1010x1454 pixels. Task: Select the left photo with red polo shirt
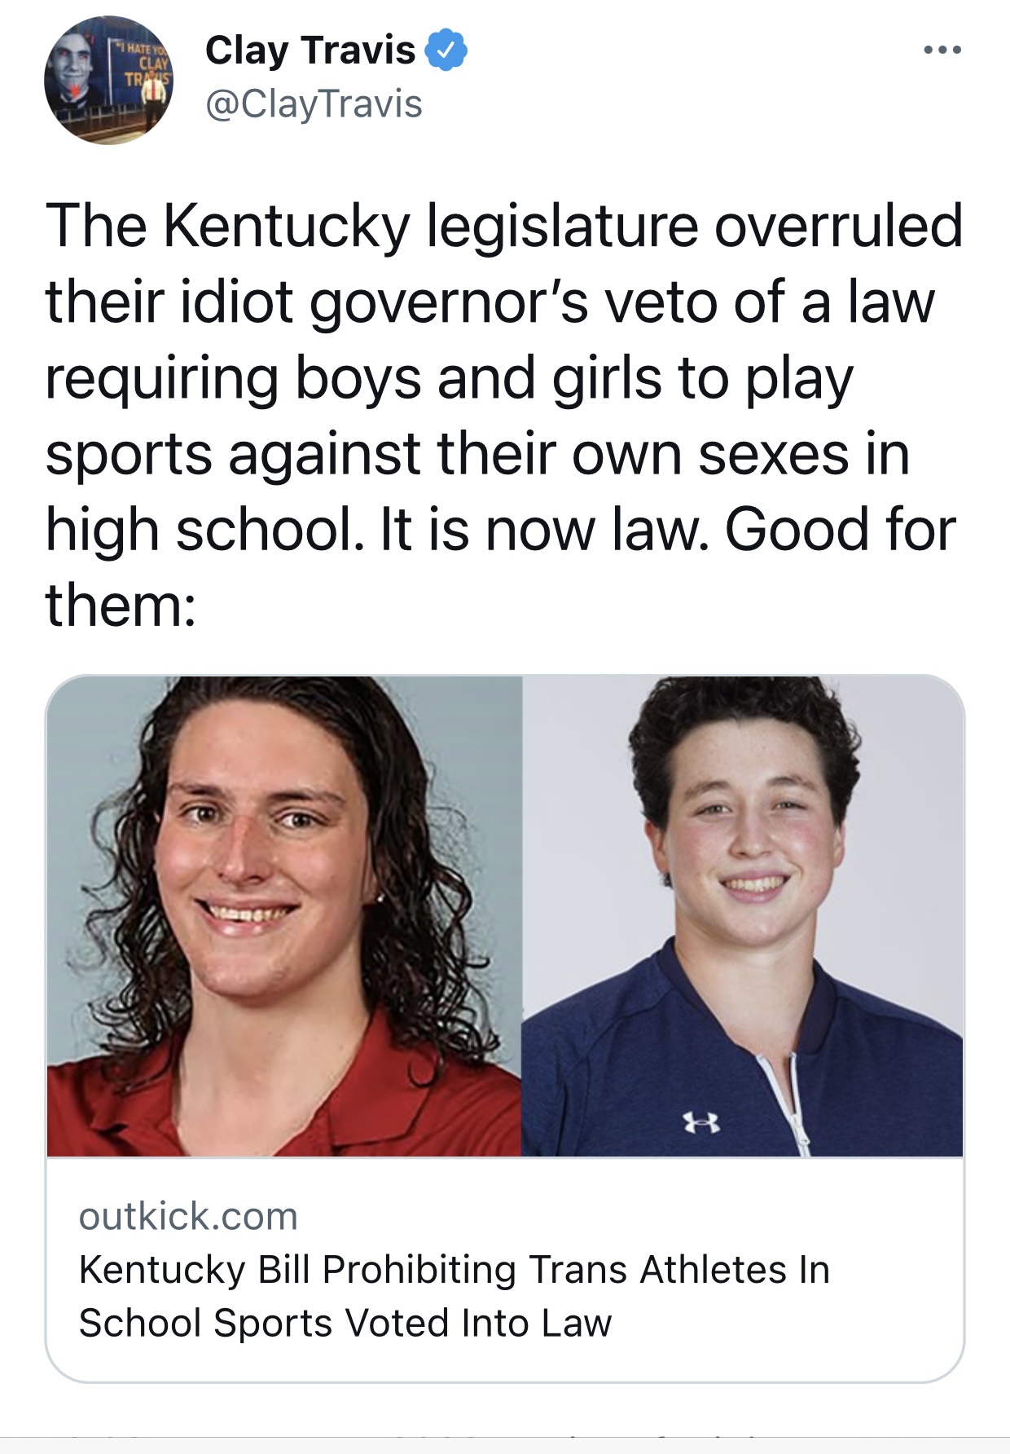pyautogui.click(x=284, y=916)
